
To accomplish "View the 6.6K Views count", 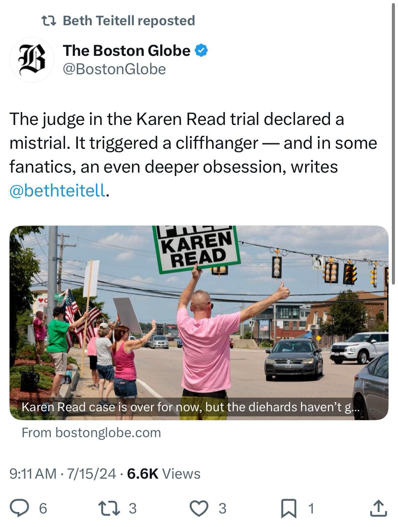I will [x=164, y=474].
